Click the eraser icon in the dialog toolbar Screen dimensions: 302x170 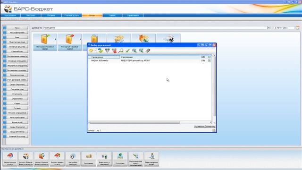coord(148,51)
